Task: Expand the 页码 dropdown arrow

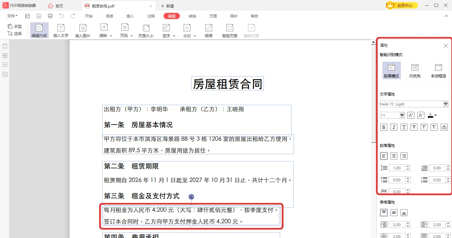Action: click(x=132, y=36)
